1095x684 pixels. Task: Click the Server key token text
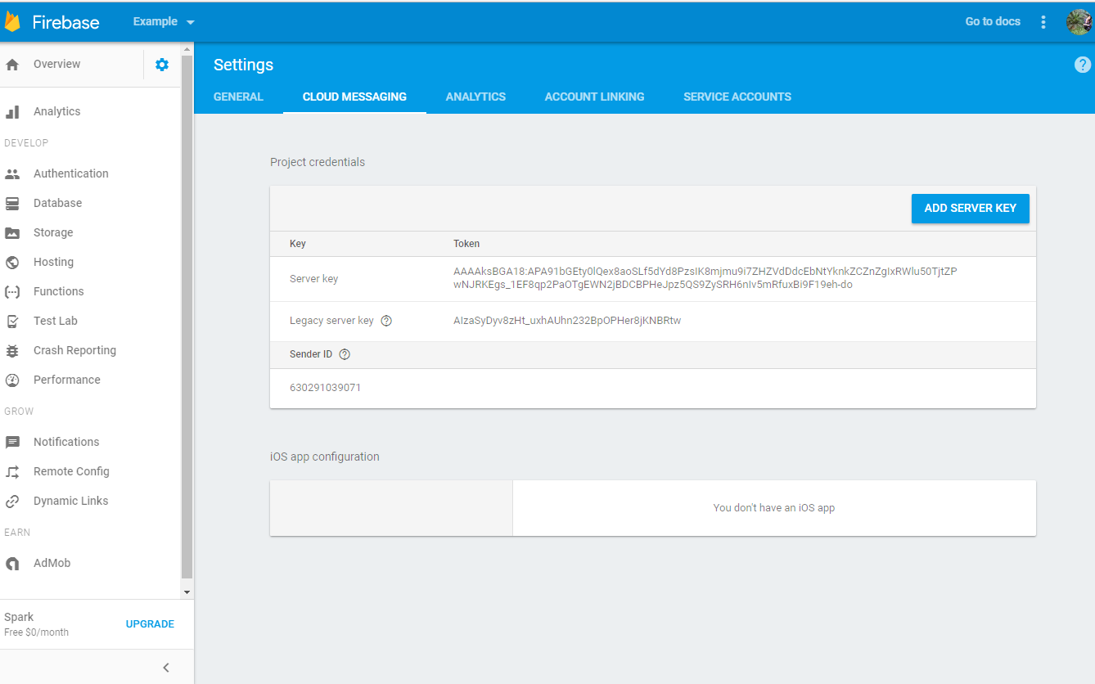pyautogui.click(x=705, y=278)
